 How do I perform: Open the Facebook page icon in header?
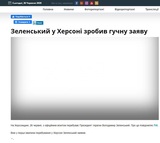click(x=77, y=3)
